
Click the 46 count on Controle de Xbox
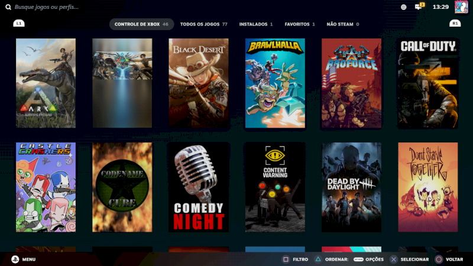point(166,24)
